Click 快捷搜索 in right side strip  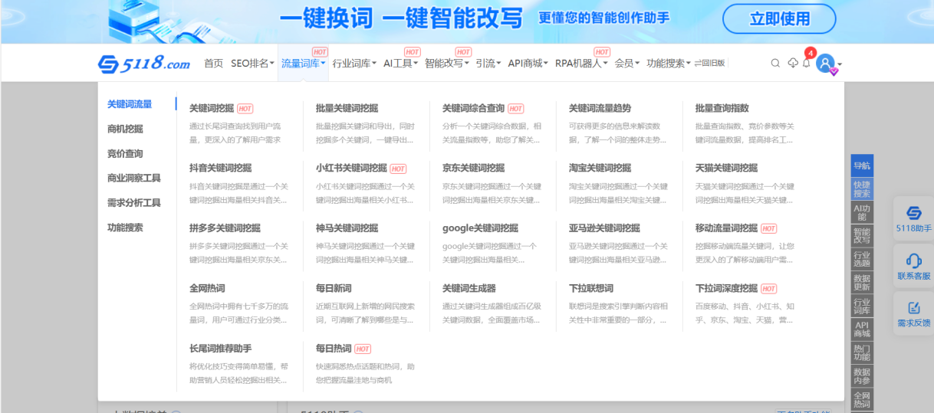862,188
